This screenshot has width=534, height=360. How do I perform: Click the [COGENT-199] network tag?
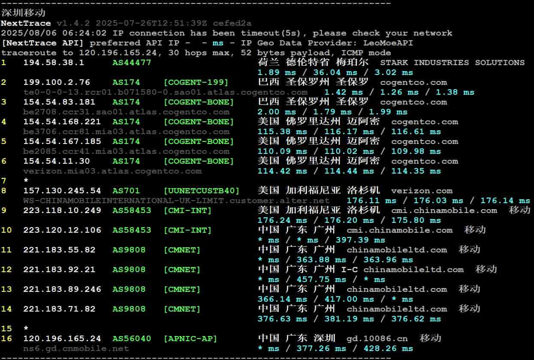tap(196, 82)
